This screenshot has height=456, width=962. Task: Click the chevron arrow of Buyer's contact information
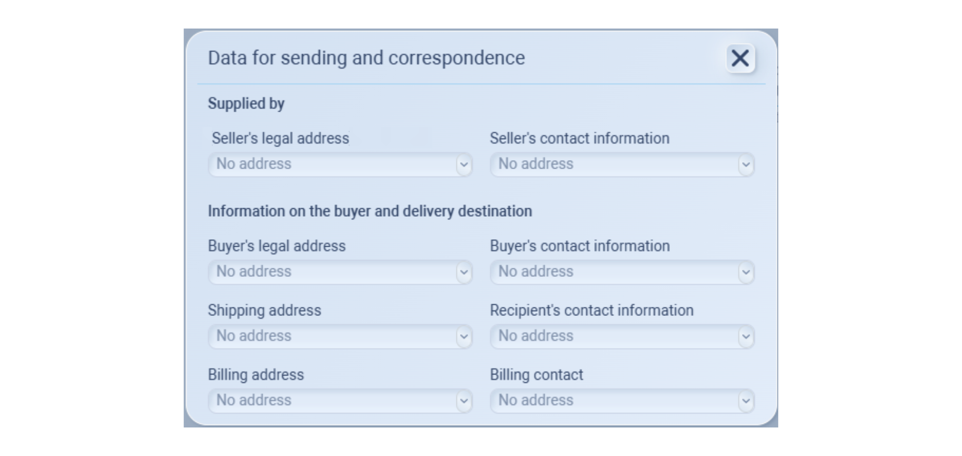[746, 272]
